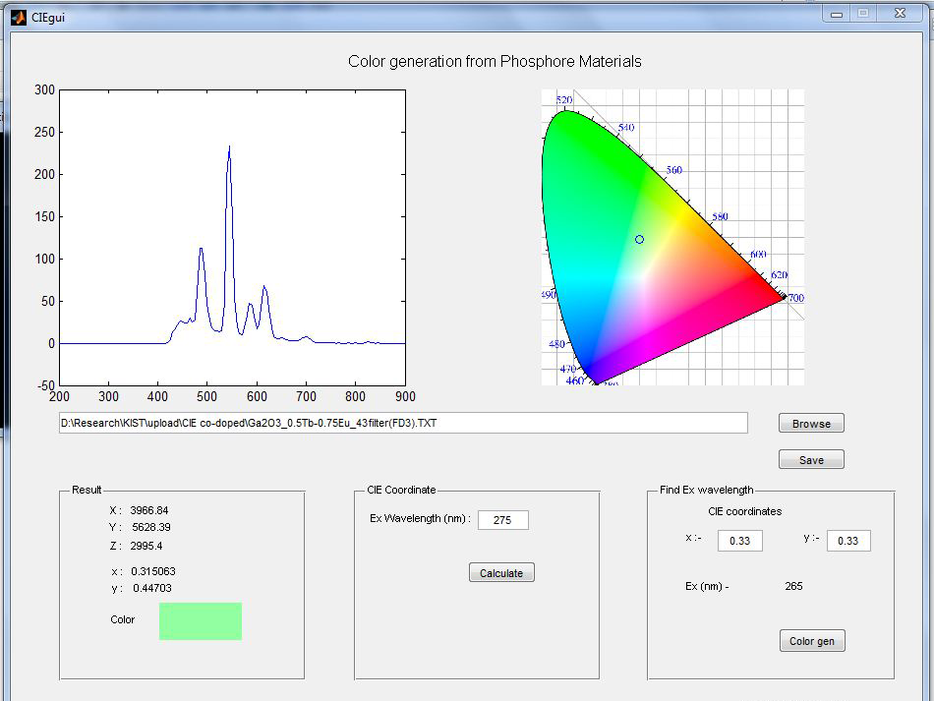Click the 700 wavelength label on CIE diagram
This screenshot has width=934, height=701.
[796, 298]
